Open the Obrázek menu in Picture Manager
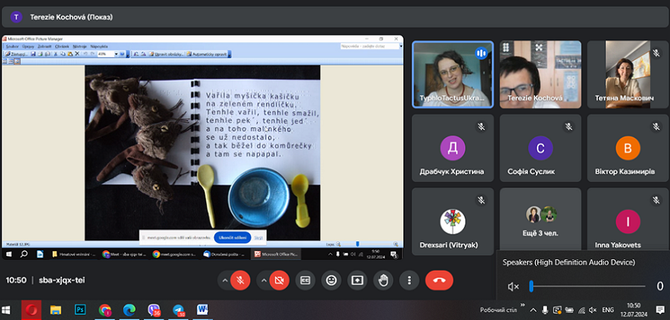670x320 pixels. coord(62,46)
